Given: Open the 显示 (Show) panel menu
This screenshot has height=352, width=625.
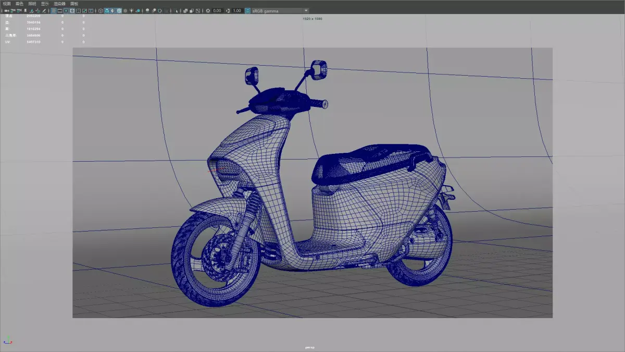Looking at the screenshot, I should pyautogui.click(x=45, y=3).
